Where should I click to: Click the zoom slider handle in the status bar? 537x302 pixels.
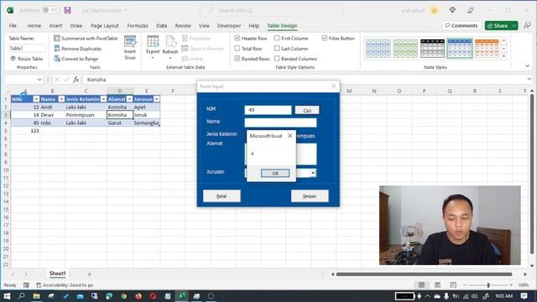point(488,285)
